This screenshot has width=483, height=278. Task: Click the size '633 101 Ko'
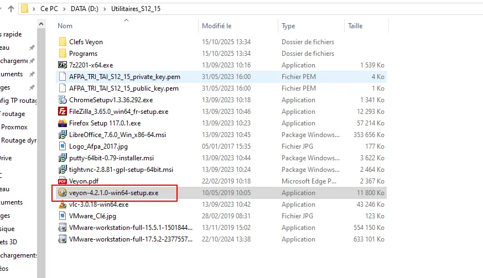(x=368, y=239)
